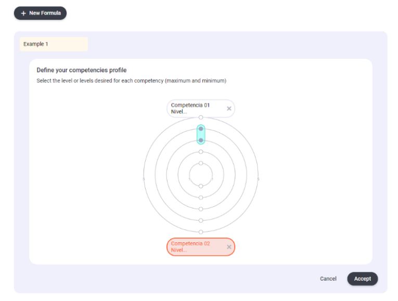Viewport: 398px width, 301px height.
Task: Toggle lower filled node in teal highlight
Action: [201, 140]
